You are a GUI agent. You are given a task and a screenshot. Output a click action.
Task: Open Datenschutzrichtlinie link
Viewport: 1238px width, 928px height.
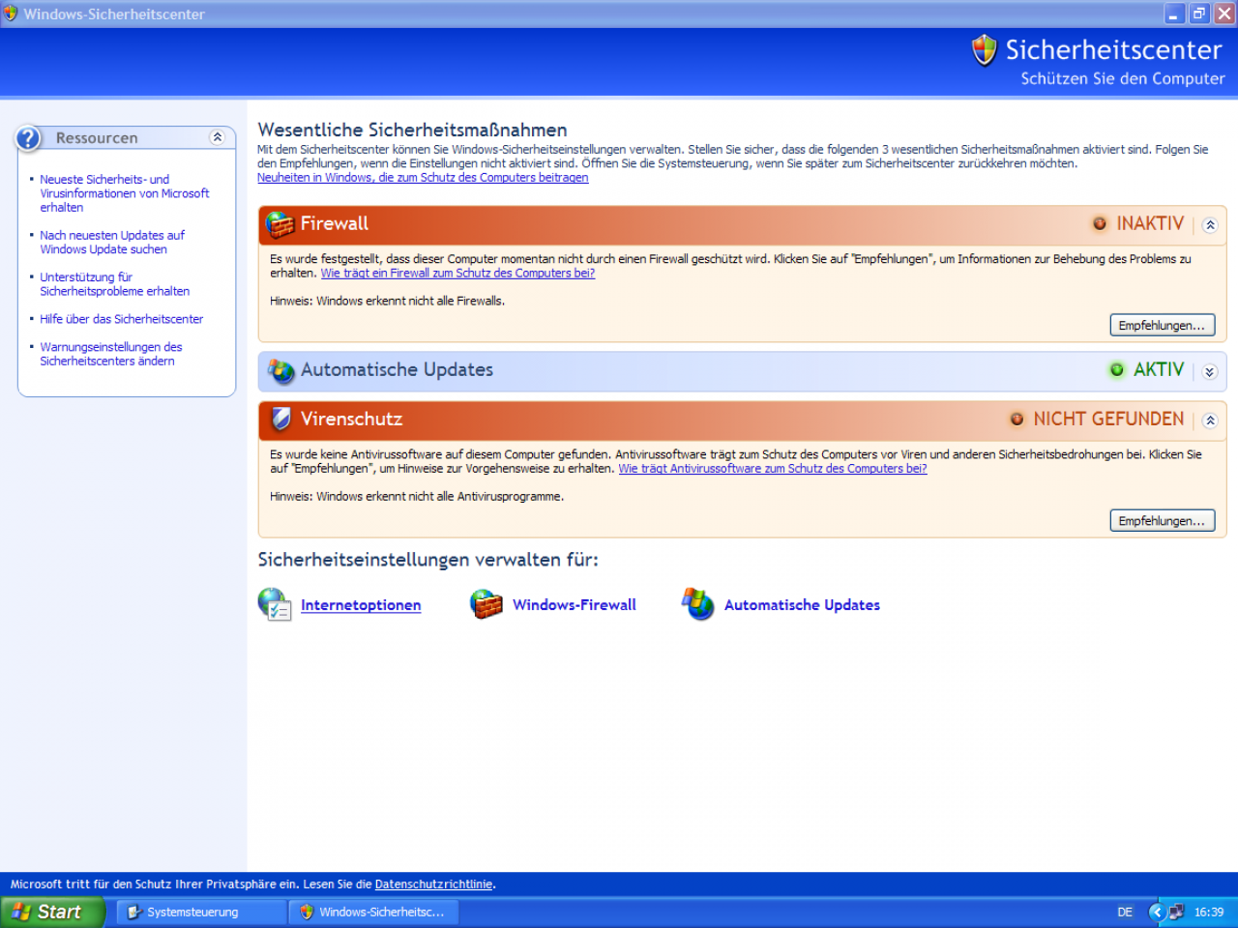tap(433, 884)
